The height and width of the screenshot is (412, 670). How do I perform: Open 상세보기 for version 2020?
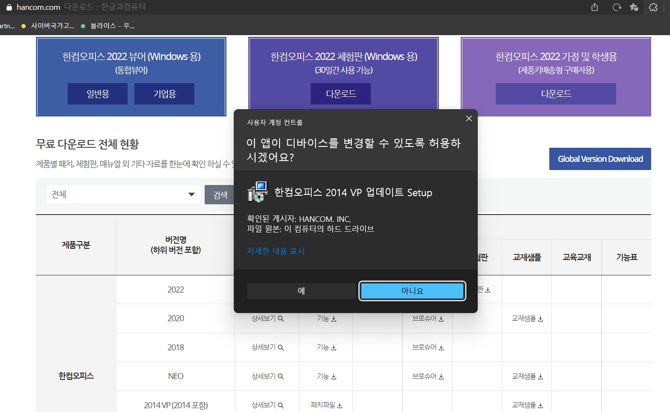(268, 319)
